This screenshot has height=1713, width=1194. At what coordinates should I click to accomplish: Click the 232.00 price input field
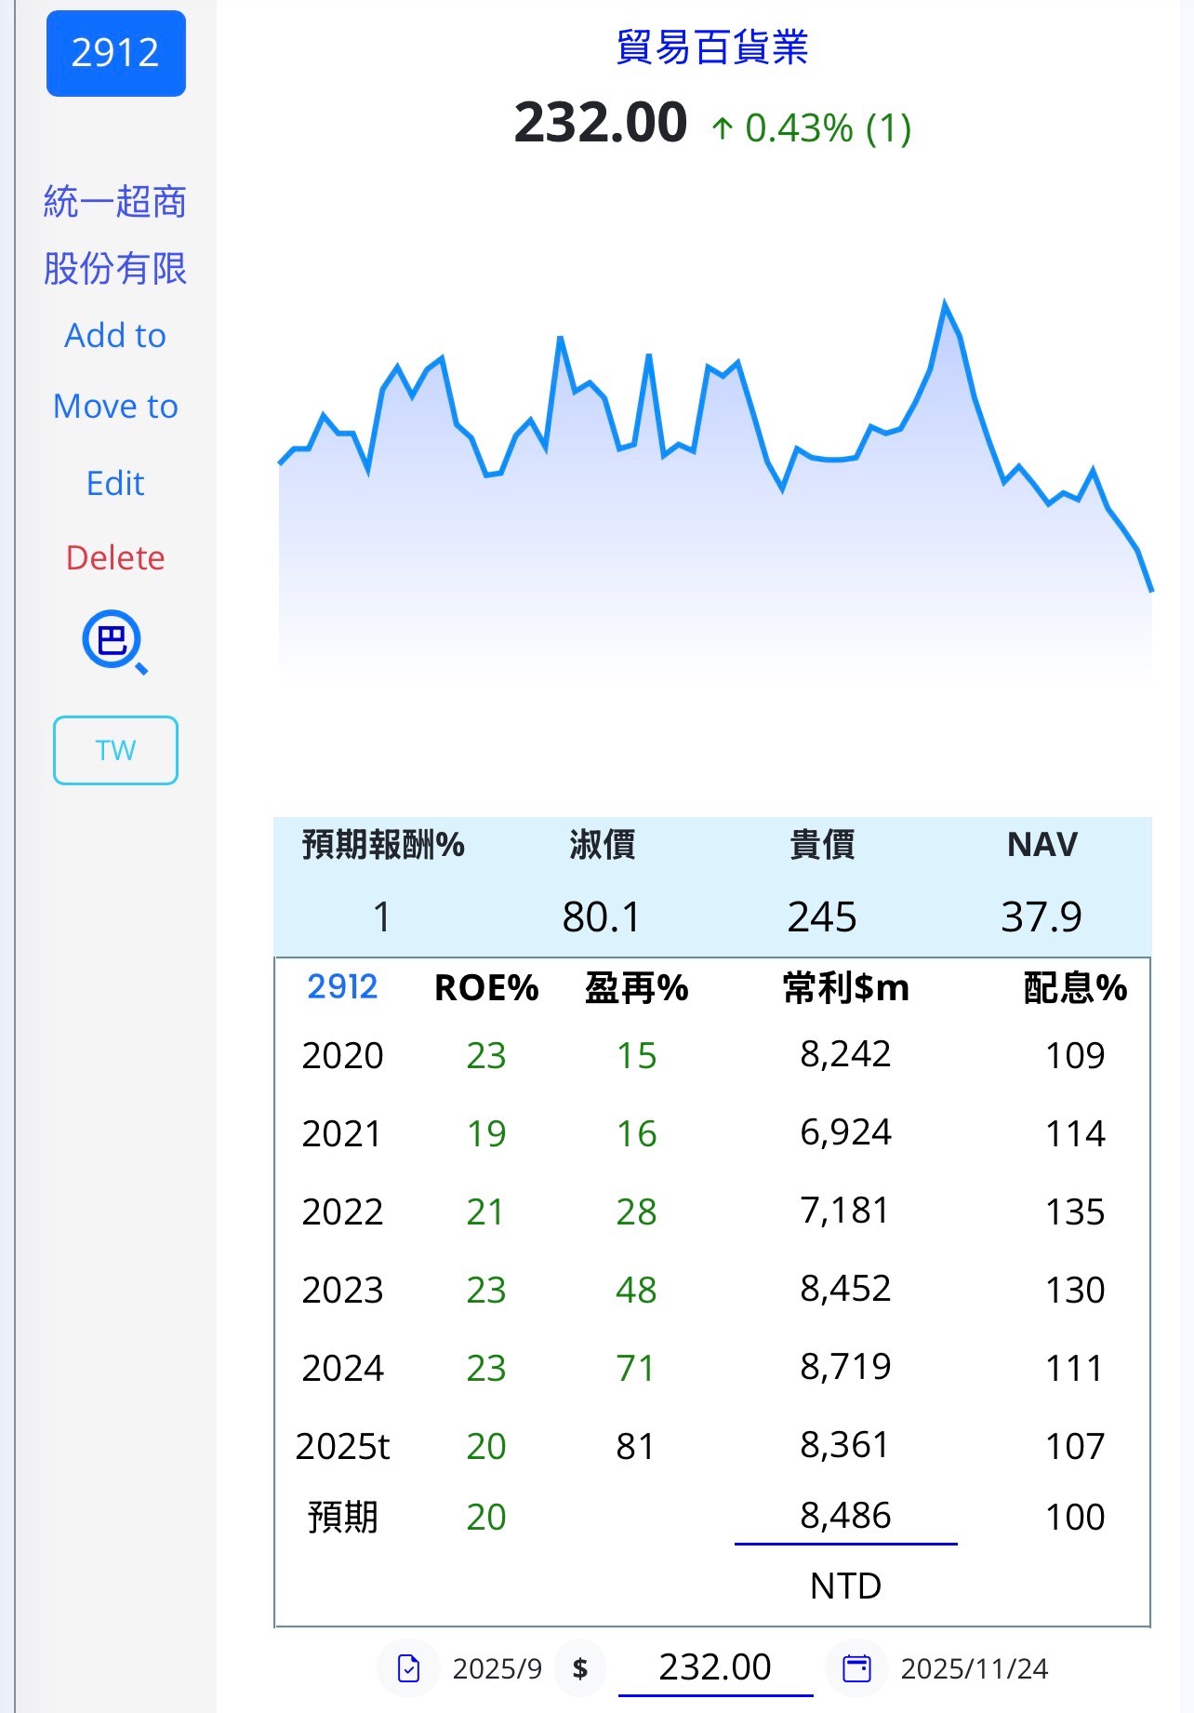point(715,1667)
